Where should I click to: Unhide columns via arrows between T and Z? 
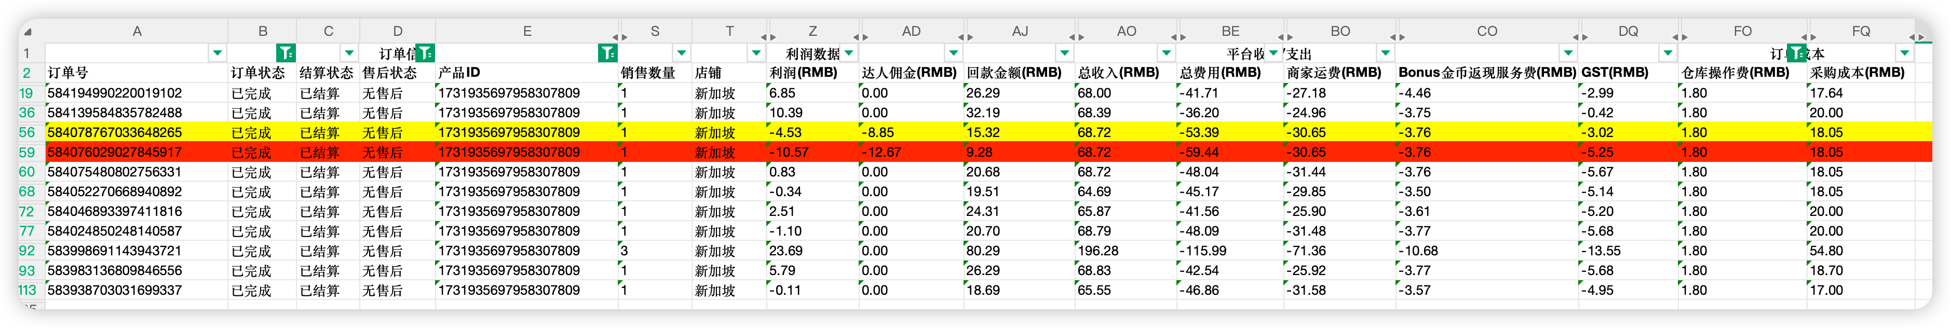point(768,36)
